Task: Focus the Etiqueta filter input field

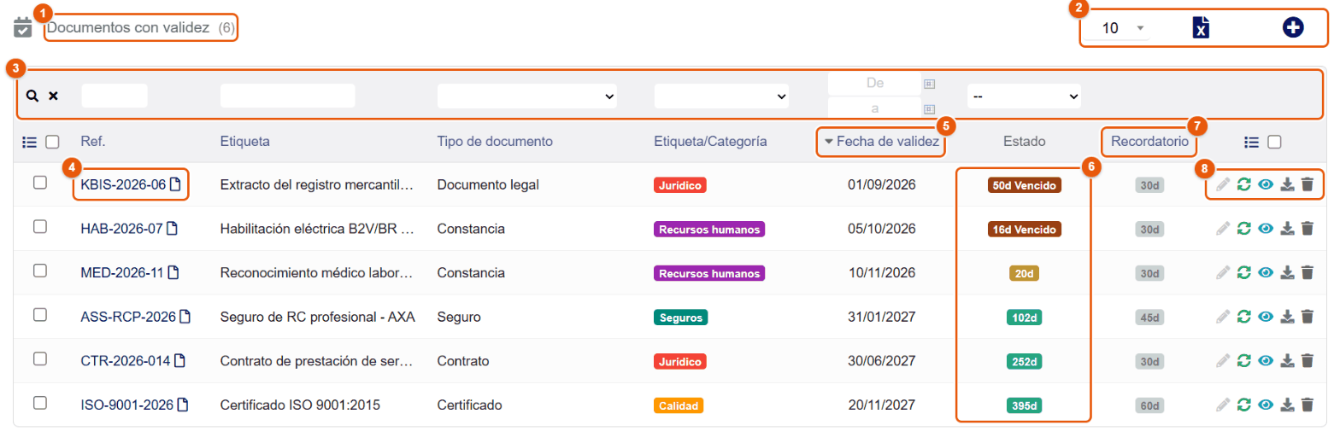Action: point(287,96)
